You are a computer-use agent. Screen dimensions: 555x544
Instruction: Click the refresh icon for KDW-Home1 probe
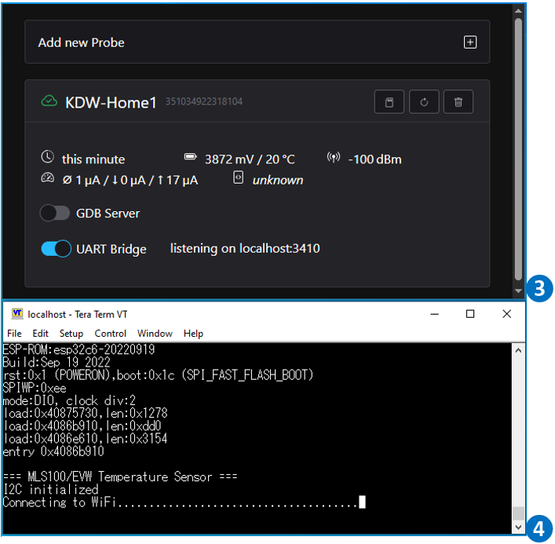click(424, 102)
